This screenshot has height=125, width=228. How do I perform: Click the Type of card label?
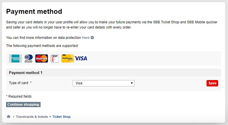click(x=19, y=83)
